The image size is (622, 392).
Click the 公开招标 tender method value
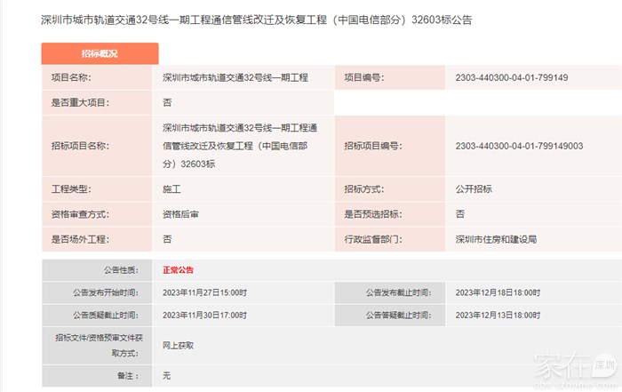click(474, 189)
